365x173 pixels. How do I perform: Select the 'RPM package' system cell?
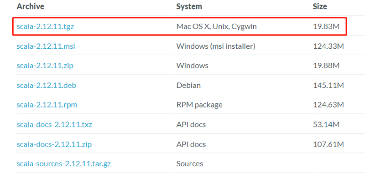tap(199, 105)
